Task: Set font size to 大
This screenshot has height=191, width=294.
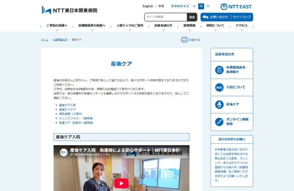Action: [208, 6]
